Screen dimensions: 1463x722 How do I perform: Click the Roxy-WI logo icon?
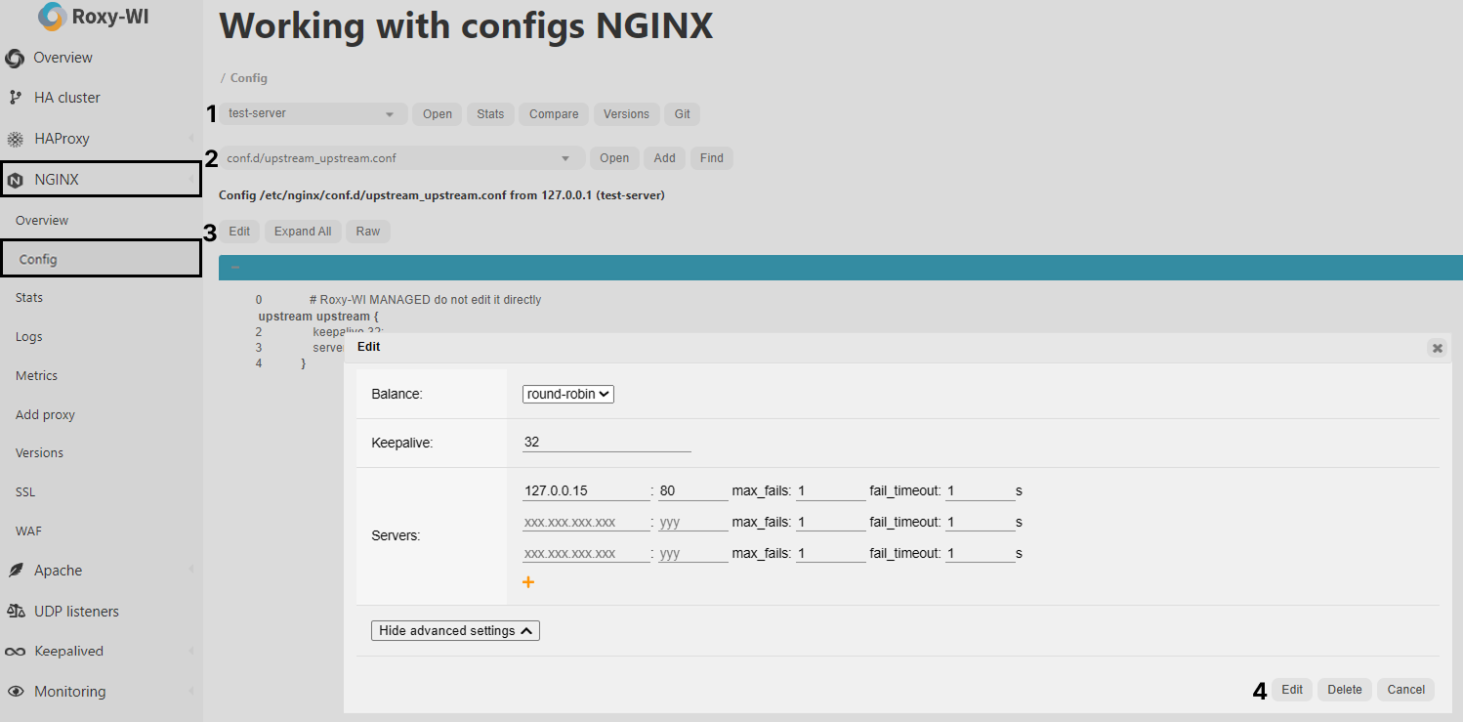(51, 17)
